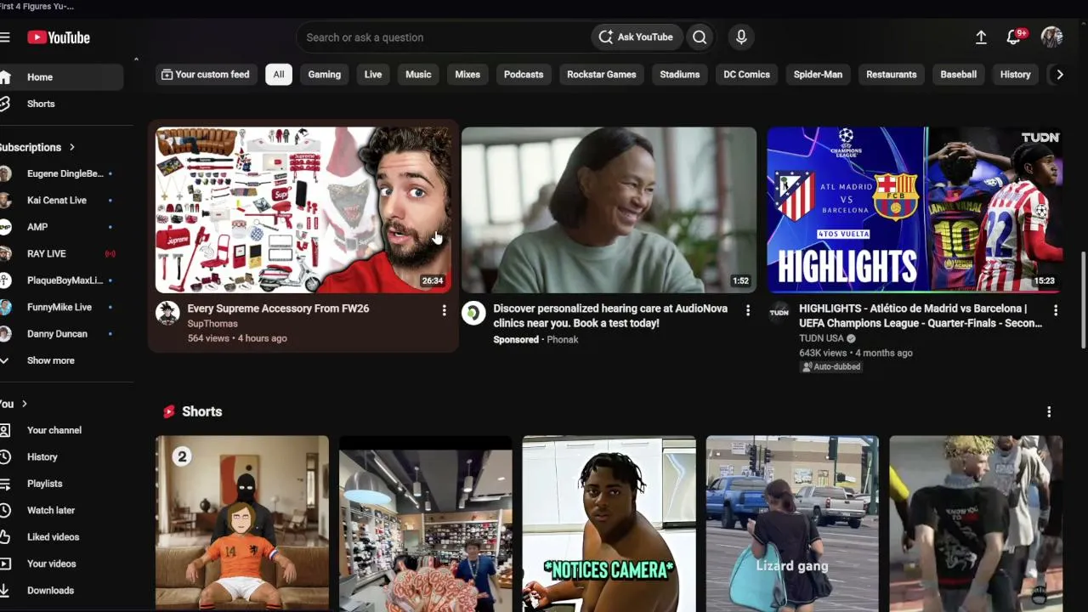Image resolution: width=1088 pixels, height=612 pixels.
Task: Select the DC Comics chip
Action: coord(747,75)
